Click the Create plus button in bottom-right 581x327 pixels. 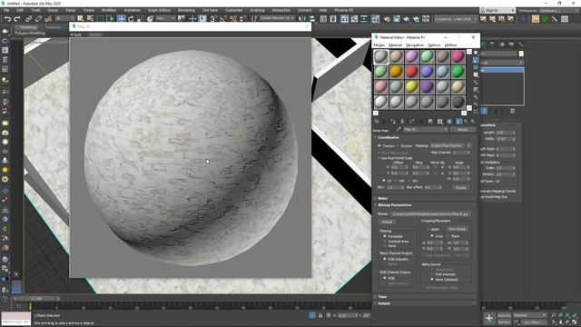tap(489, 318)
